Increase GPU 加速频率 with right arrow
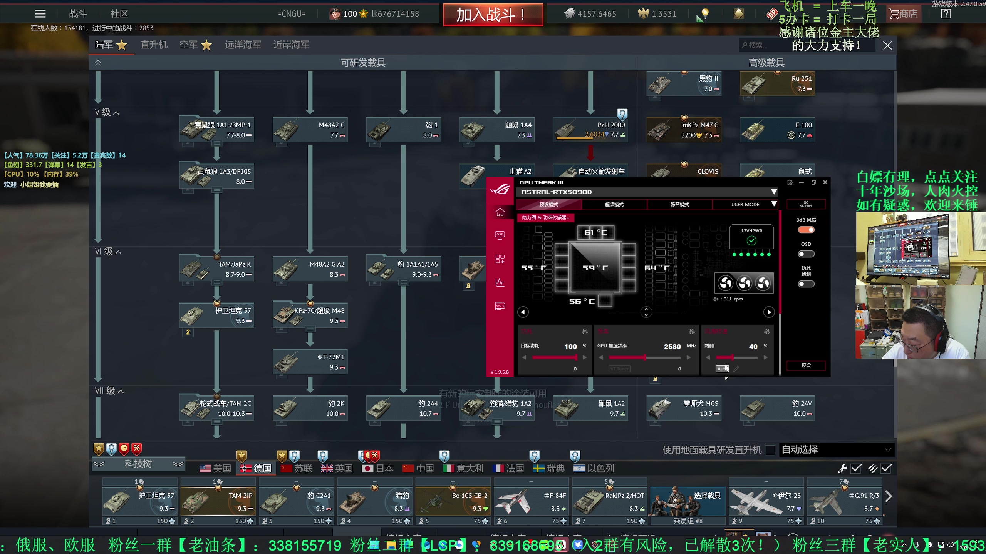Viewport: 986px width, 554px height. click(688, 357)
